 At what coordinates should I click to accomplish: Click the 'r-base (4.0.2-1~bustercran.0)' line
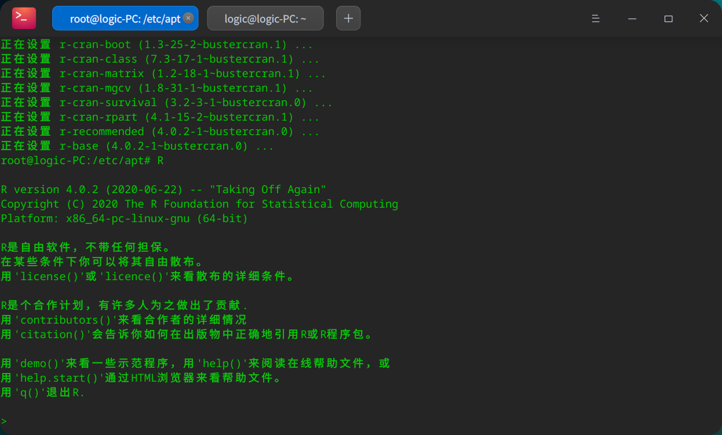(137, 146)
